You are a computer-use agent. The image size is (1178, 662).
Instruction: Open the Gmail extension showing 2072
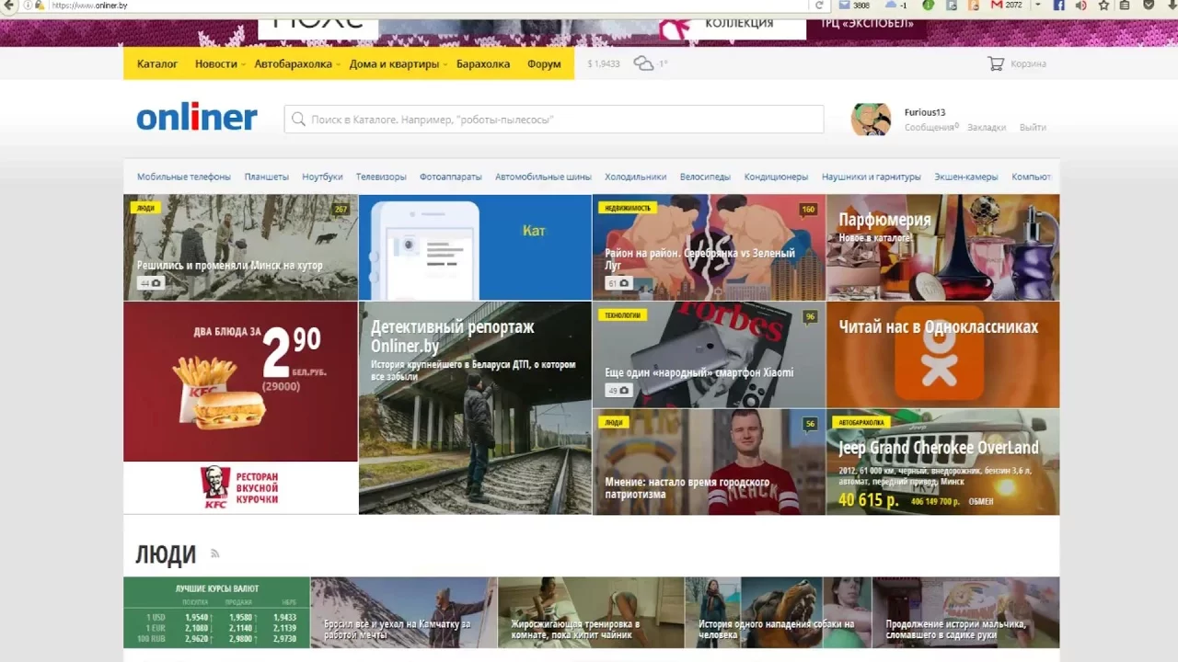[x=1006, y=6]
